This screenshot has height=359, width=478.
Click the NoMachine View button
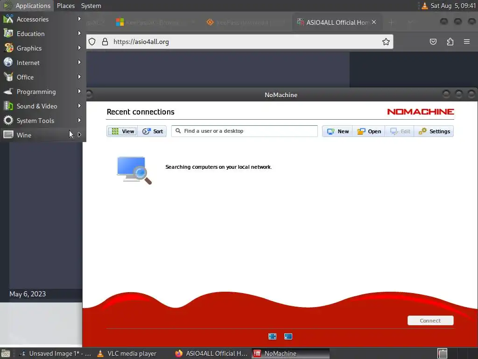point(122,131)
